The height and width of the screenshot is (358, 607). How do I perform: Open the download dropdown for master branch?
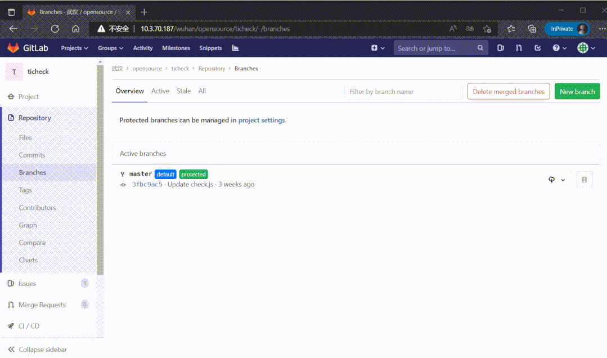tap(556, 180)
